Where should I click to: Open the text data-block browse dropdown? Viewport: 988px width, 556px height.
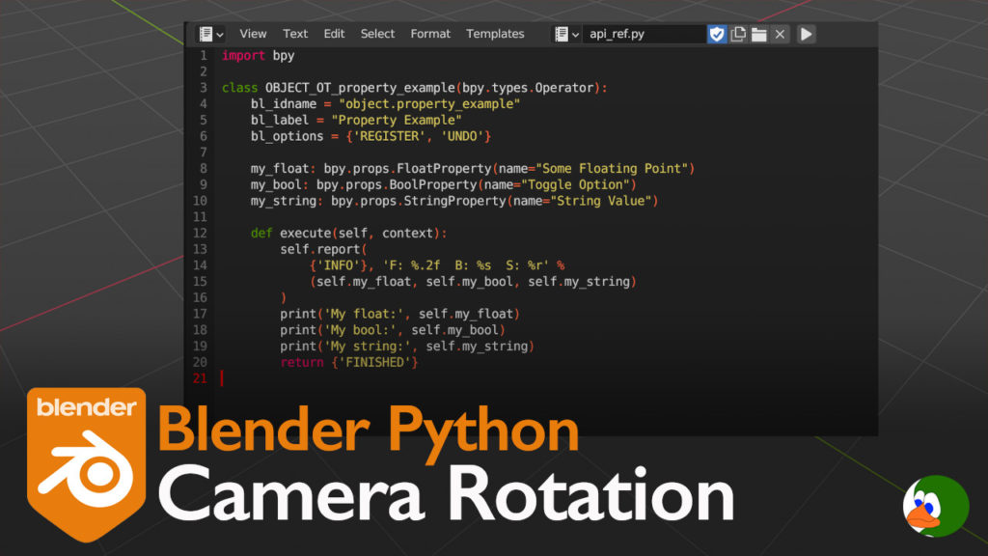pyautogui.click(x=566, y=34)
